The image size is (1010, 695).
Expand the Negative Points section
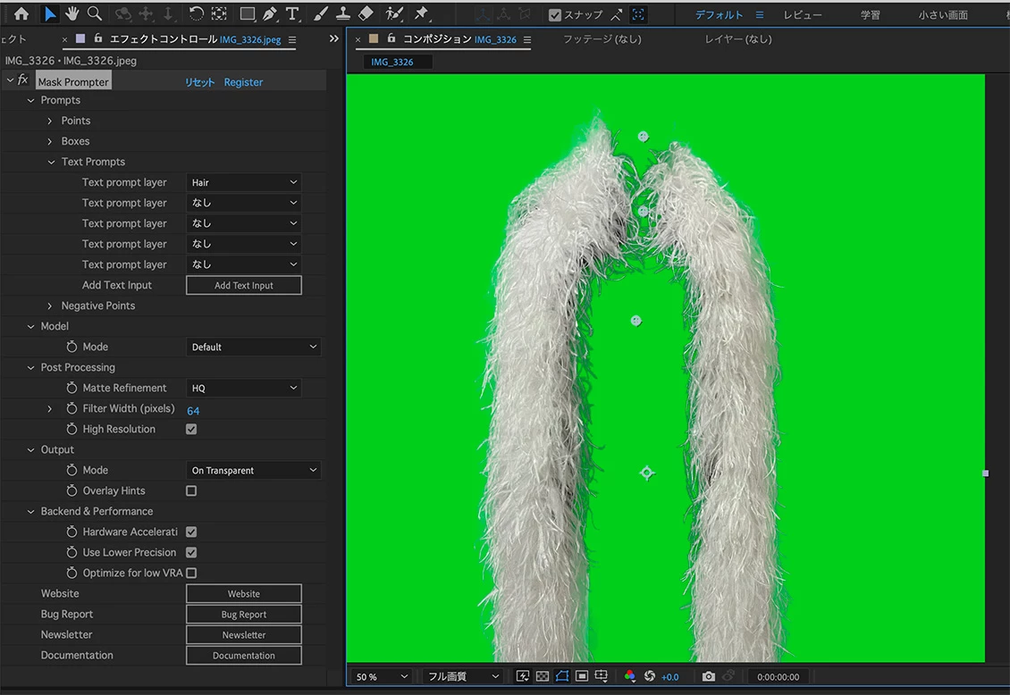(x=50, y=306)
